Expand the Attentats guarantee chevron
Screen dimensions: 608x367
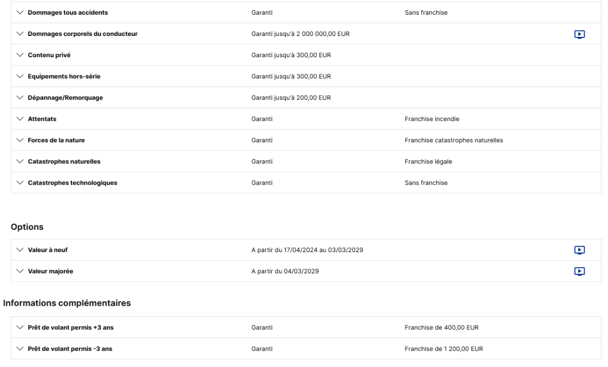coord(20,119)
